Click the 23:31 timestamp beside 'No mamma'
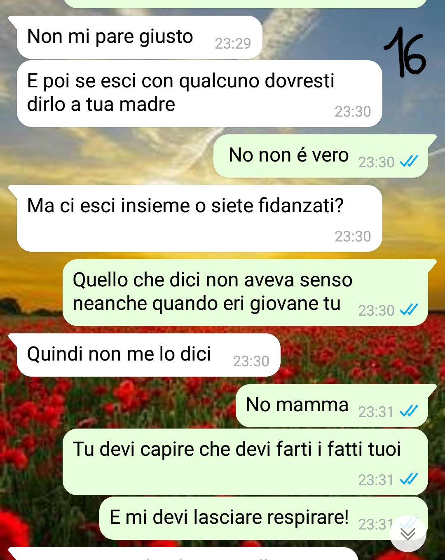The width and height of the screenshot is (445, 560). [376, 412]
